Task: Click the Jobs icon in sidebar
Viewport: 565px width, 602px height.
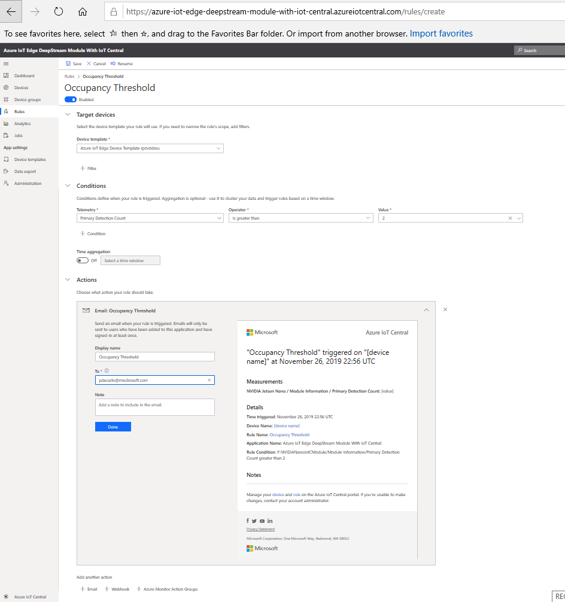Action: [x=6, y=135]
